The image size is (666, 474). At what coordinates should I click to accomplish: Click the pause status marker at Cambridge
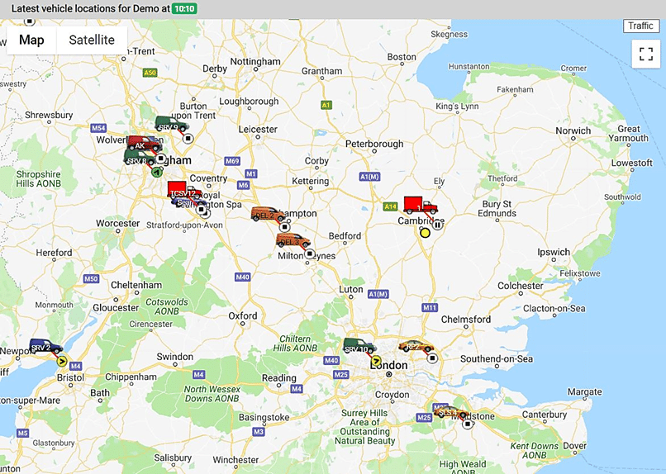tap(437, 225)
